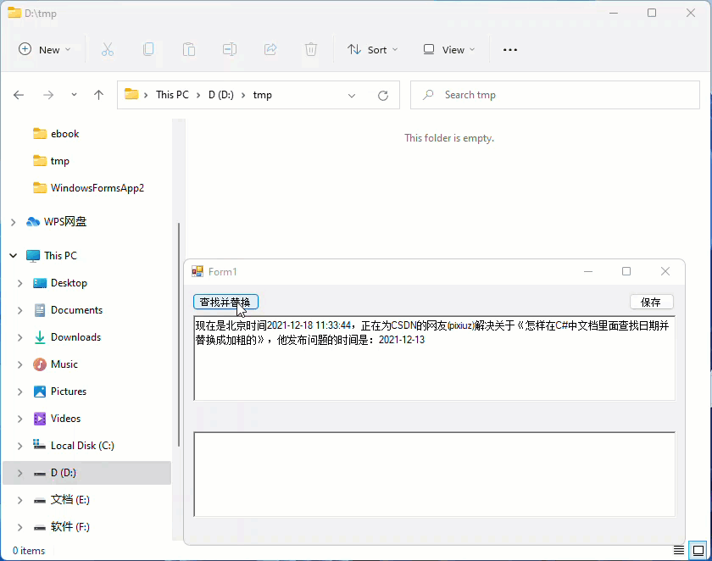Click the Delete trash icon
Image resolution: width=712 pixels, height=561 pixels.
click(x=310, y=49)
